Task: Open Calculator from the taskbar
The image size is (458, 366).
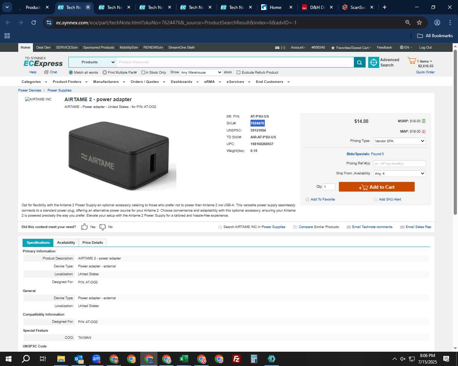Action: [x=254, y=359]
